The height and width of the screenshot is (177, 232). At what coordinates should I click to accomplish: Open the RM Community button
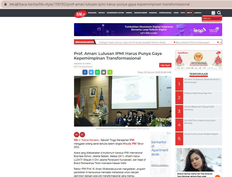[212, 18]
